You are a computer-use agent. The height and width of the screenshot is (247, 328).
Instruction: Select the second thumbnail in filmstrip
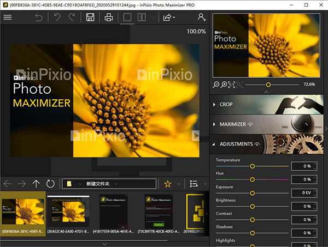pos(68,212)
